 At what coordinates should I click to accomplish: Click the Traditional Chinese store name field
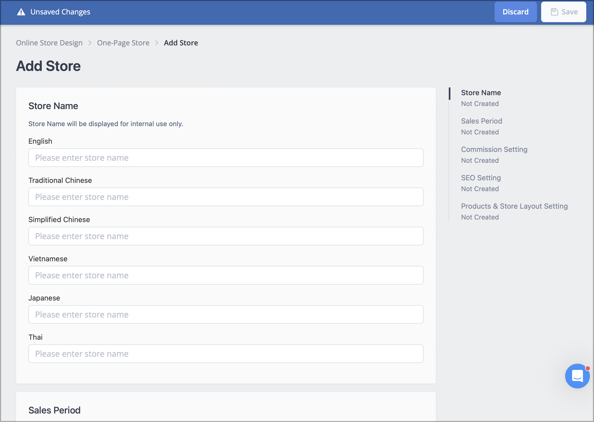click(226, 197)
